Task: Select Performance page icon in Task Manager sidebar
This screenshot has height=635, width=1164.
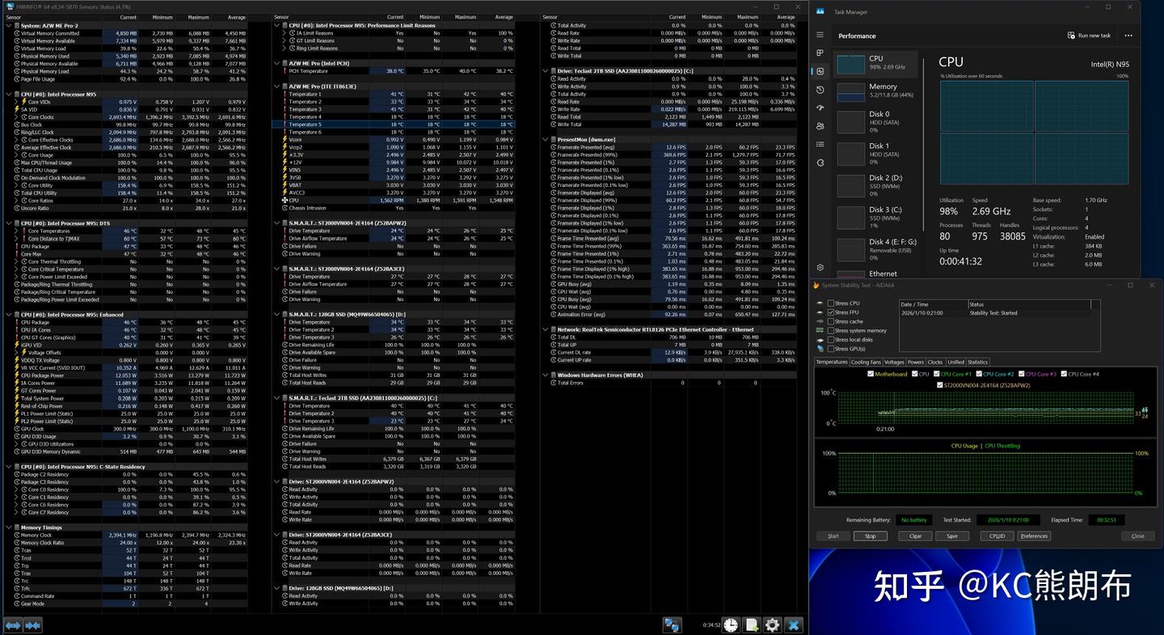Action: (820, 71)
